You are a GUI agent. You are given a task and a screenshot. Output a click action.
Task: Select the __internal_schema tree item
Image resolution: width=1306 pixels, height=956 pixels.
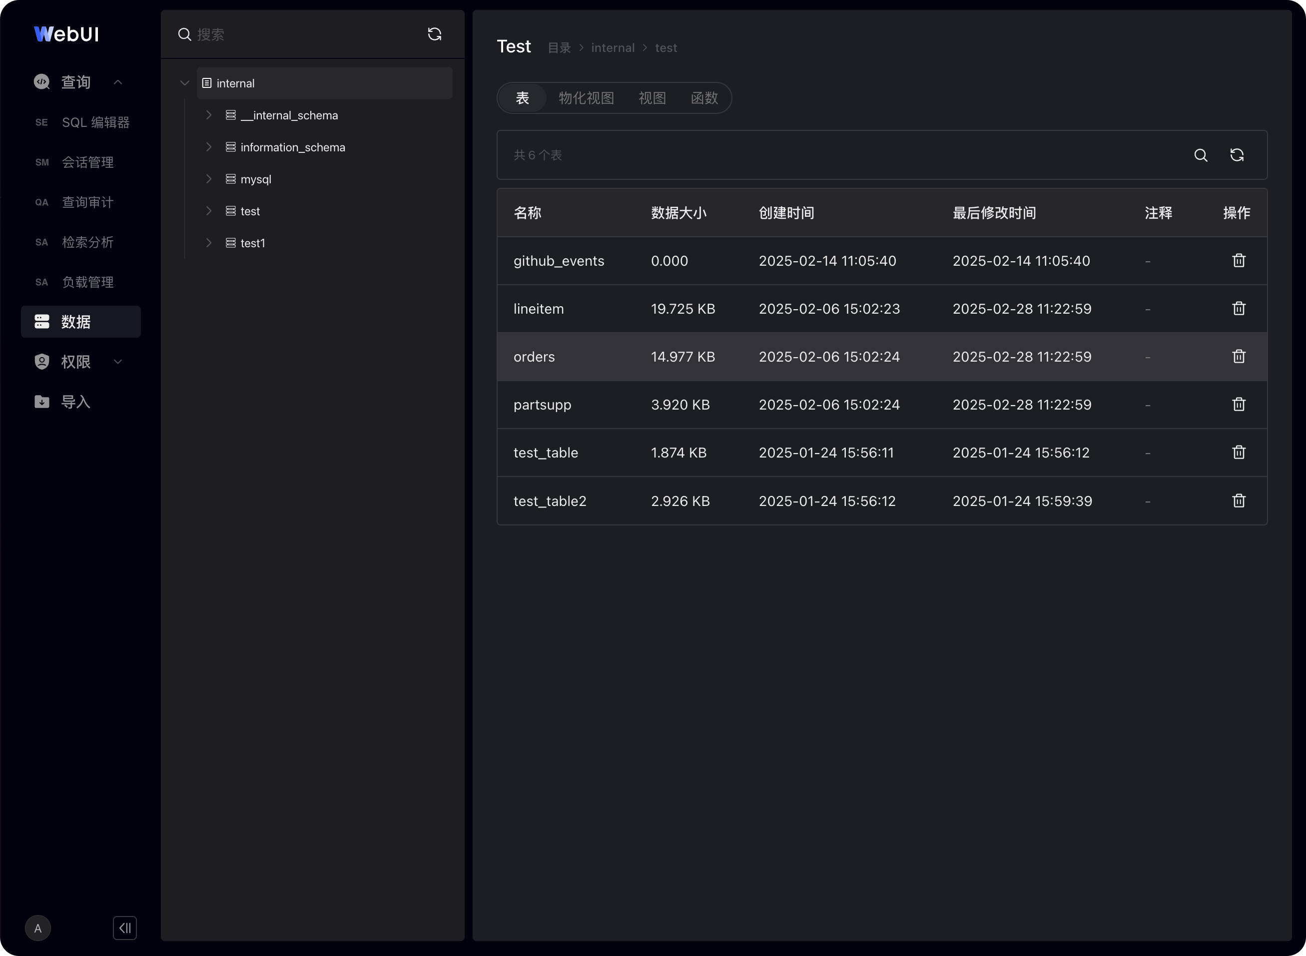(x=289, y=115)
